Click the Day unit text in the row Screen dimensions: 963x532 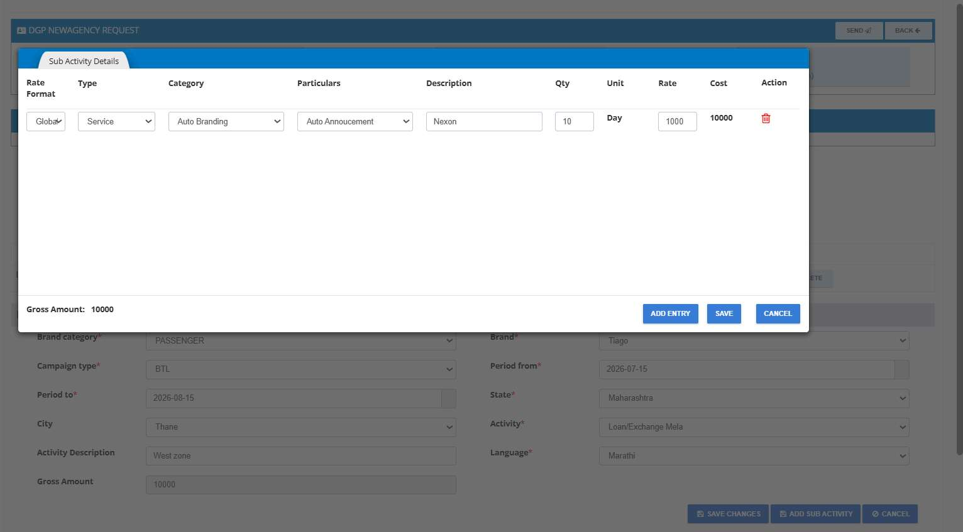tap(614, 118)
